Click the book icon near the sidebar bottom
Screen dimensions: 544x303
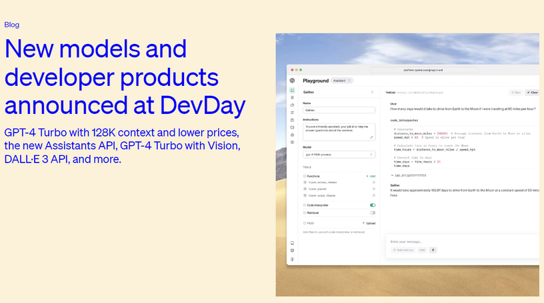click(292, 243)
